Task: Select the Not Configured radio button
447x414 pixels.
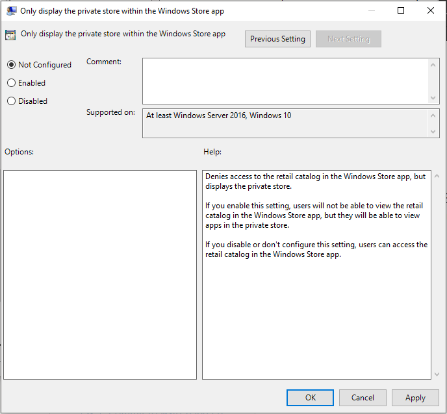Action: [x=12, y=65]
